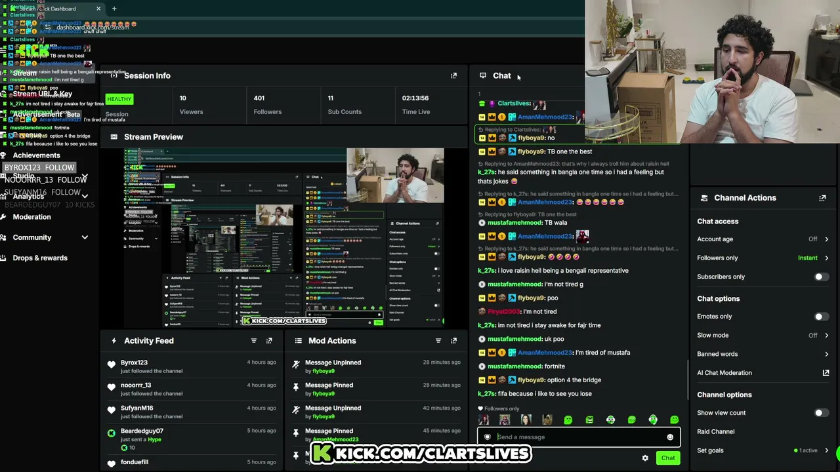Image resolution: width=840 pixels, height=472 pixels.
Task: Click the Activity Feed lightning icon
Action: (114, 341)
